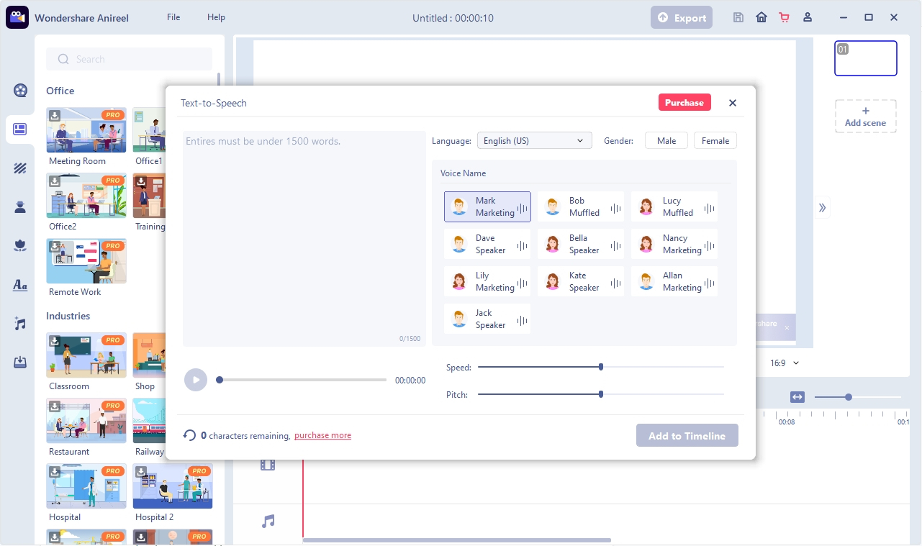Play the text-to-speech preview
Screen dimensions: 922x546
point(196,380)
